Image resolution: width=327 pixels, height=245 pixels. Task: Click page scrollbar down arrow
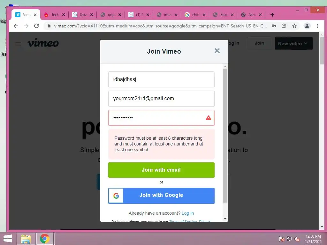click(x=322, y=227)
